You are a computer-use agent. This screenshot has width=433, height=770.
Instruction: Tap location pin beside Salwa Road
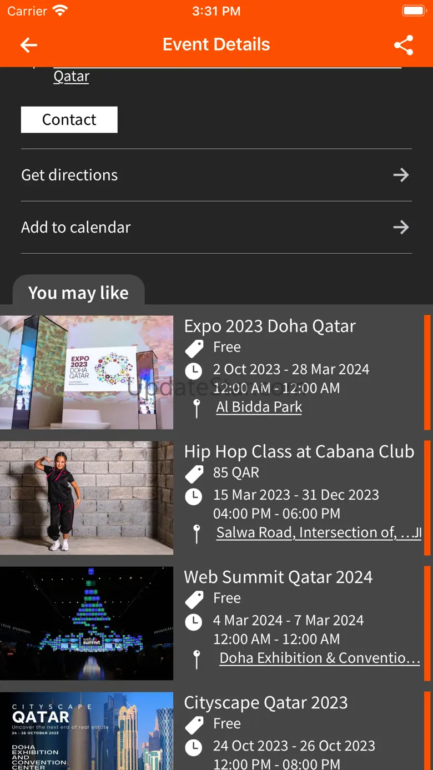pyautogui.click(x=196, y=534)
